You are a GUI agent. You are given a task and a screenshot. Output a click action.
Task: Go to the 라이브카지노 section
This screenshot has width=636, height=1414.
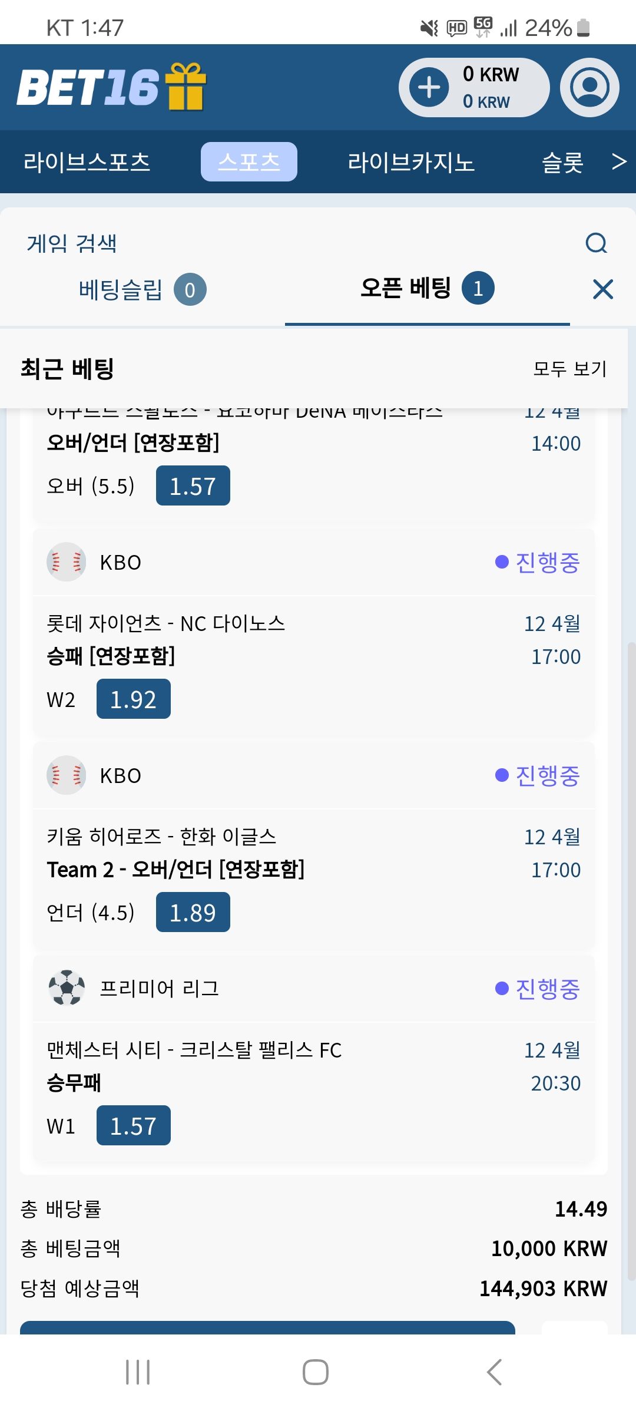[411, 162]
